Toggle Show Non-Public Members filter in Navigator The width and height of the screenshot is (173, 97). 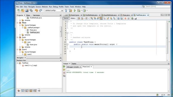[31, 91]
